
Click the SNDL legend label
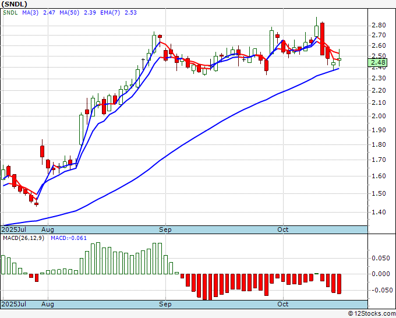10,13
